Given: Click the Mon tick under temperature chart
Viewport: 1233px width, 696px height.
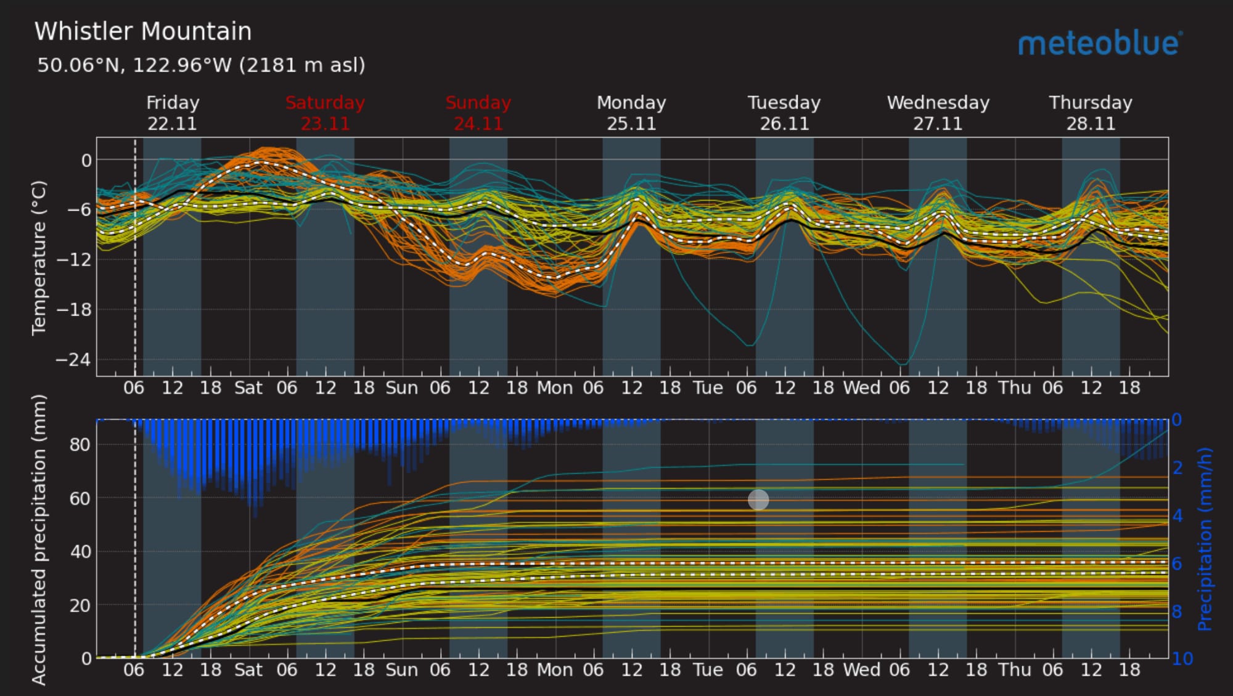Looking at the screenshot, I should (x=555, y=388).
